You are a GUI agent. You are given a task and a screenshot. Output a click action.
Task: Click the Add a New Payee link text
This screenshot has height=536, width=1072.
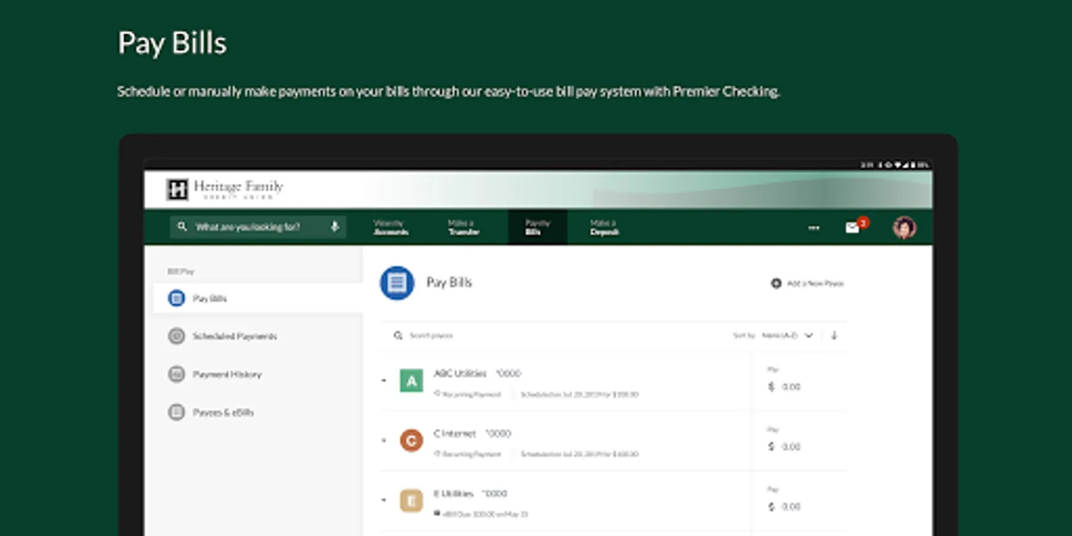point(815,283)
